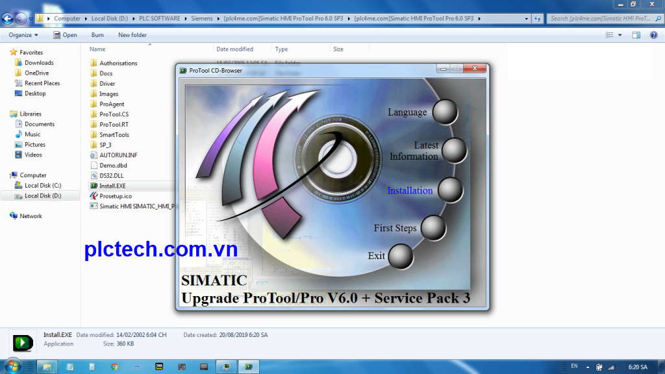This screenshot has height=374, width=665.
Task: Open the Documents library
Action: [35, 124]
